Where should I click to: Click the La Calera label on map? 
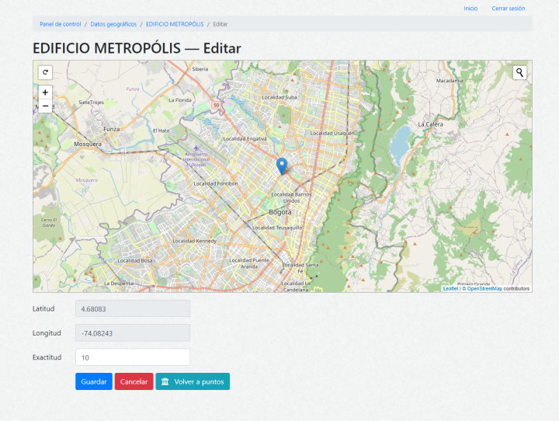(x=430, y=124)
